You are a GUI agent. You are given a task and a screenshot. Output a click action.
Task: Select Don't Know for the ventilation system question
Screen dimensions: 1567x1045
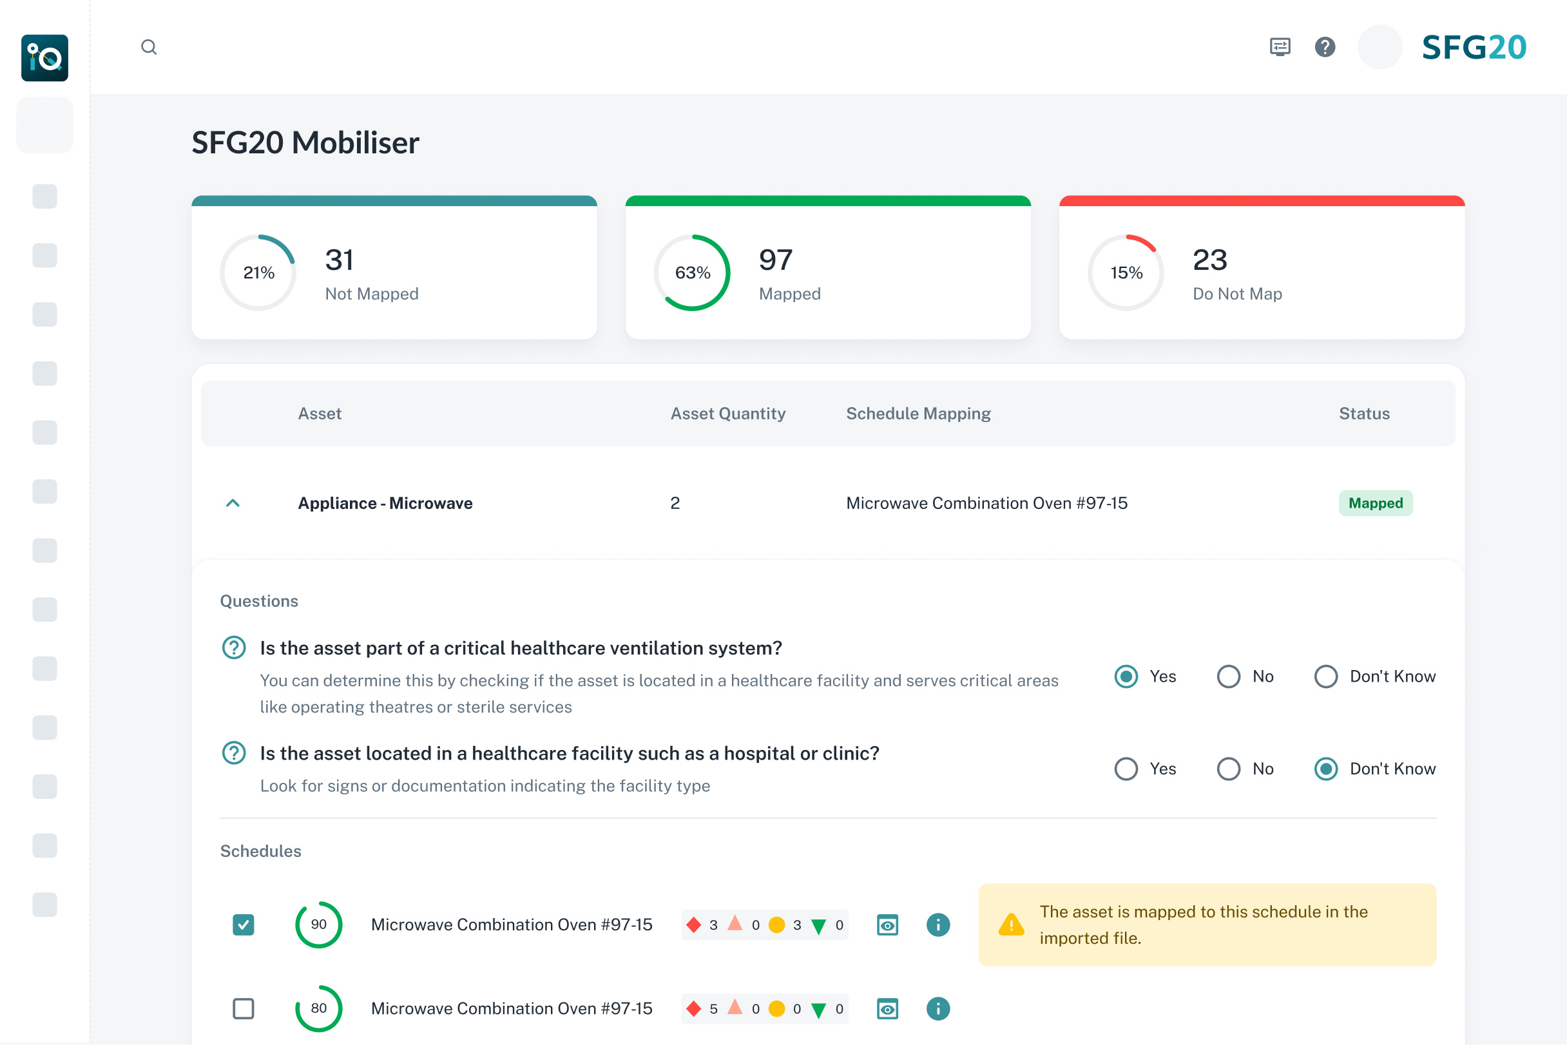pos(1326,676)
